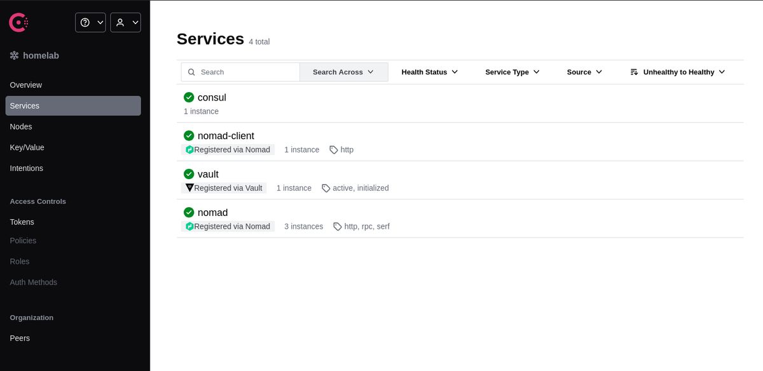The height and width of the screenshot is (371, 763).
Task: Click the sort order icon beside Unhealthy to Healthy
Action: 633,72
